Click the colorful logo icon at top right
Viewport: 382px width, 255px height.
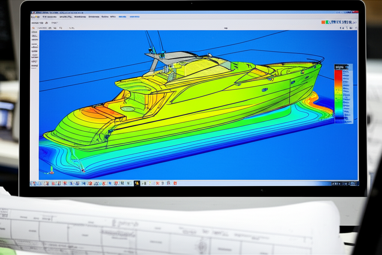click(x=324, y=22)
